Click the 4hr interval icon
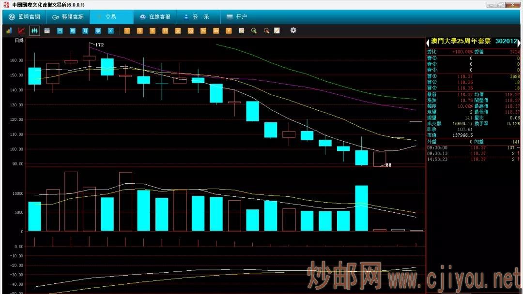Viewport: 523px width, 294px height. (216, 31)
